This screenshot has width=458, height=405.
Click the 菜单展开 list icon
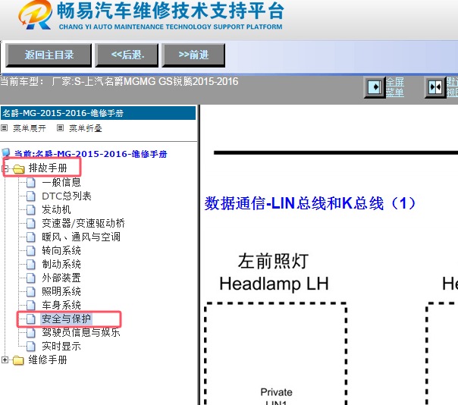coord(4,127)
